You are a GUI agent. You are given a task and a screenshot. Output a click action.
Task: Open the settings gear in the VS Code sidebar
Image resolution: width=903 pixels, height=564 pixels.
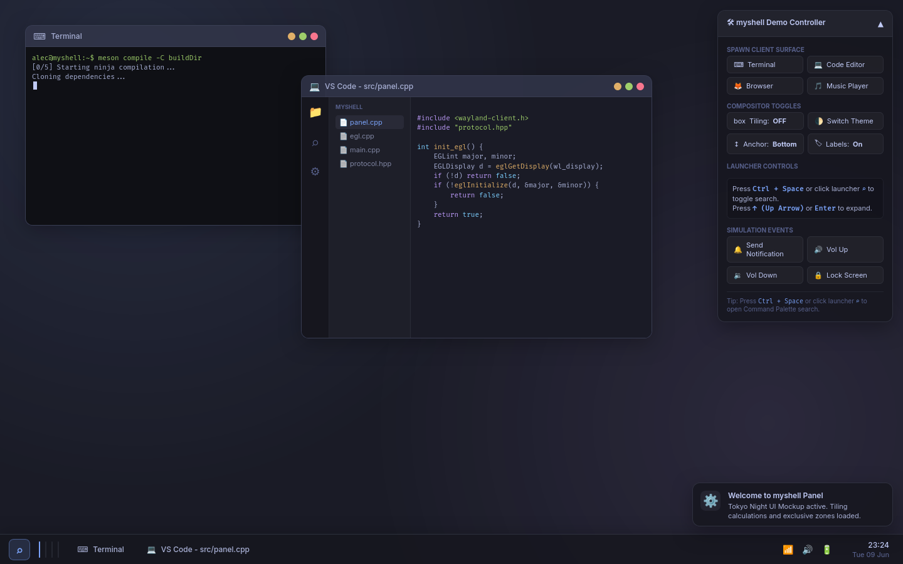point(315,171)
